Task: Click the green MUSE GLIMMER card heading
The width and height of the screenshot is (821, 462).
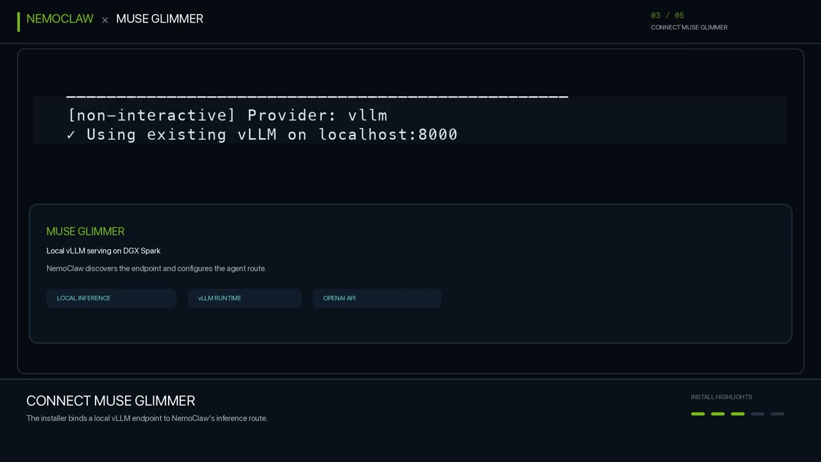Action: tap(85, 231)
